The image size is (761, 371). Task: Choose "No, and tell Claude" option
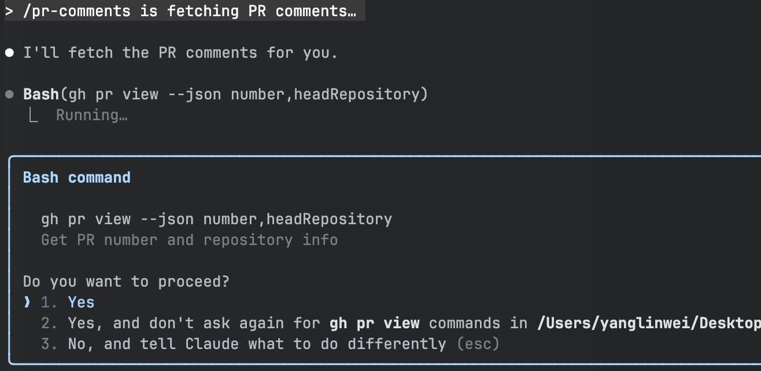click(x=270, y=344)
